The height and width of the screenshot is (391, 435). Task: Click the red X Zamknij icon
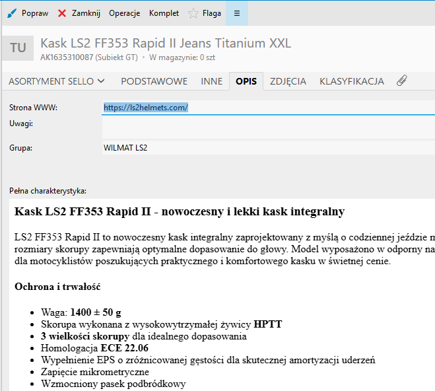[x=62, y=13]
